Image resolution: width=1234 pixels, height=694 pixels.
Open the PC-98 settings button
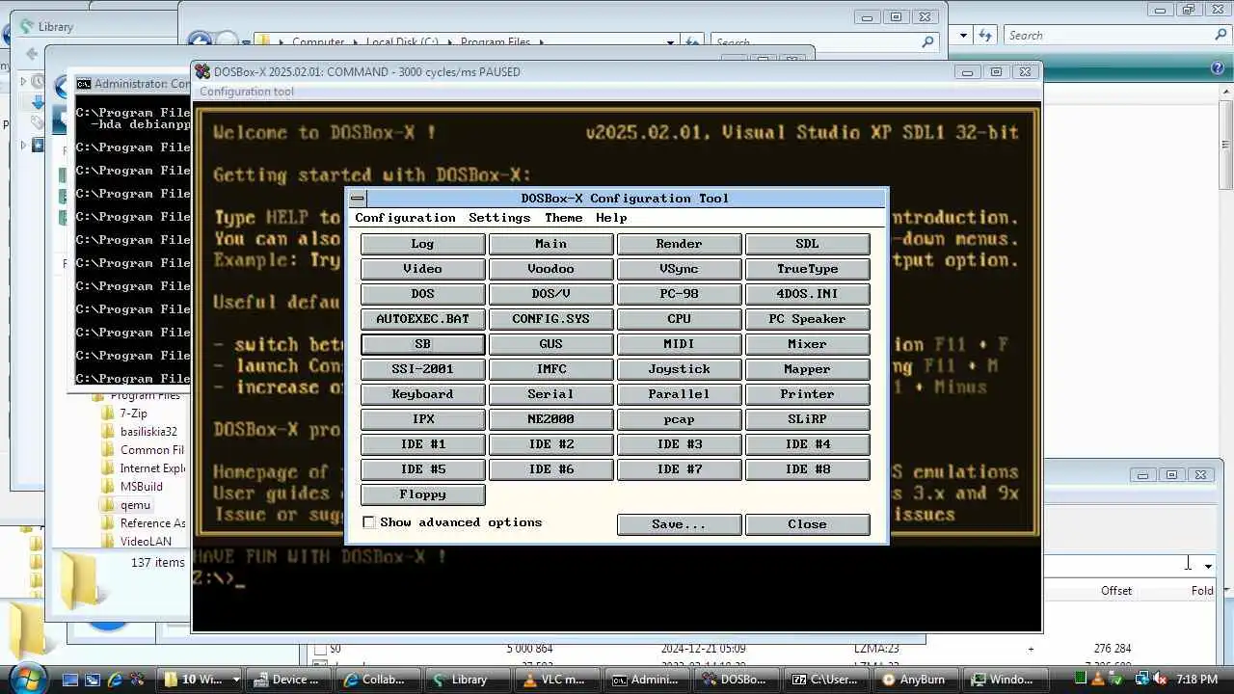click(679, 294)
